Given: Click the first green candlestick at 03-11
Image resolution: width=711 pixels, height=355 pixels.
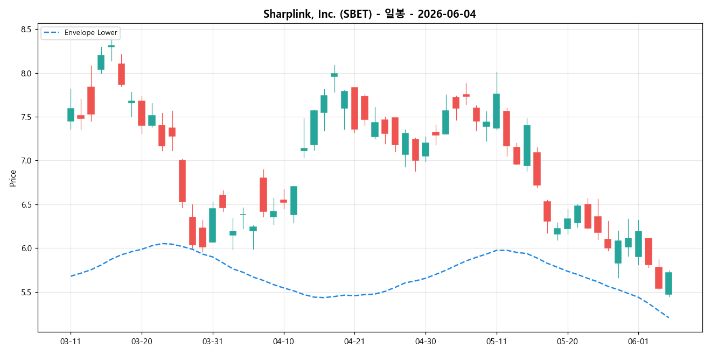Looking at the screenshot, I should 71,115.
